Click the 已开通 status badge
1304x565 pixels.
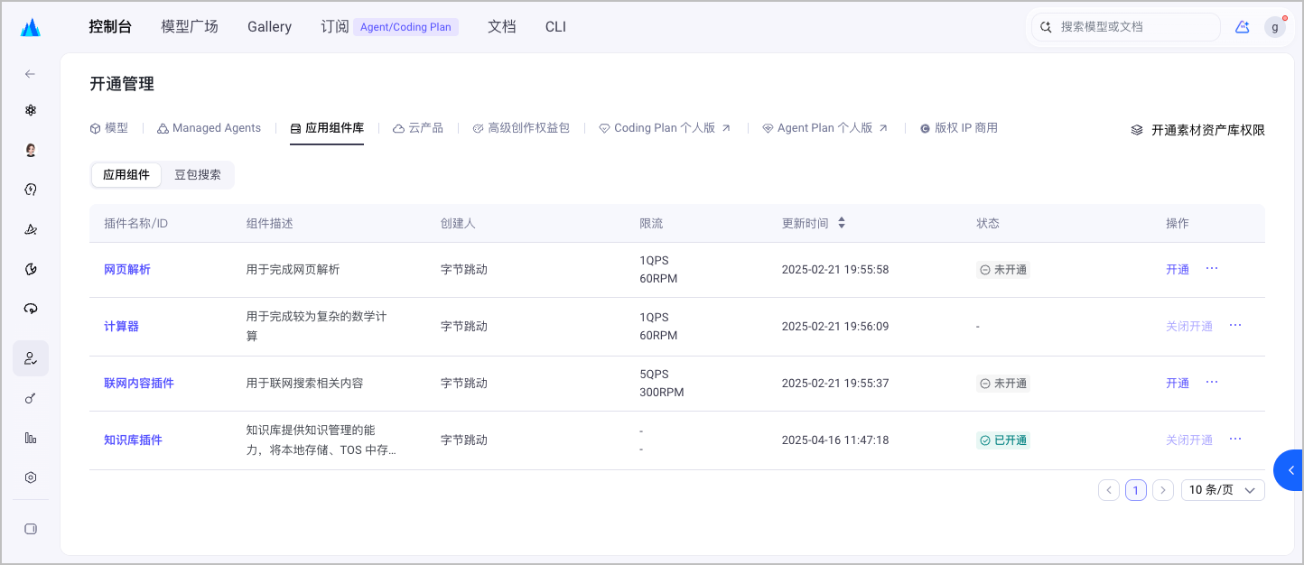[x=1003, y=440]
